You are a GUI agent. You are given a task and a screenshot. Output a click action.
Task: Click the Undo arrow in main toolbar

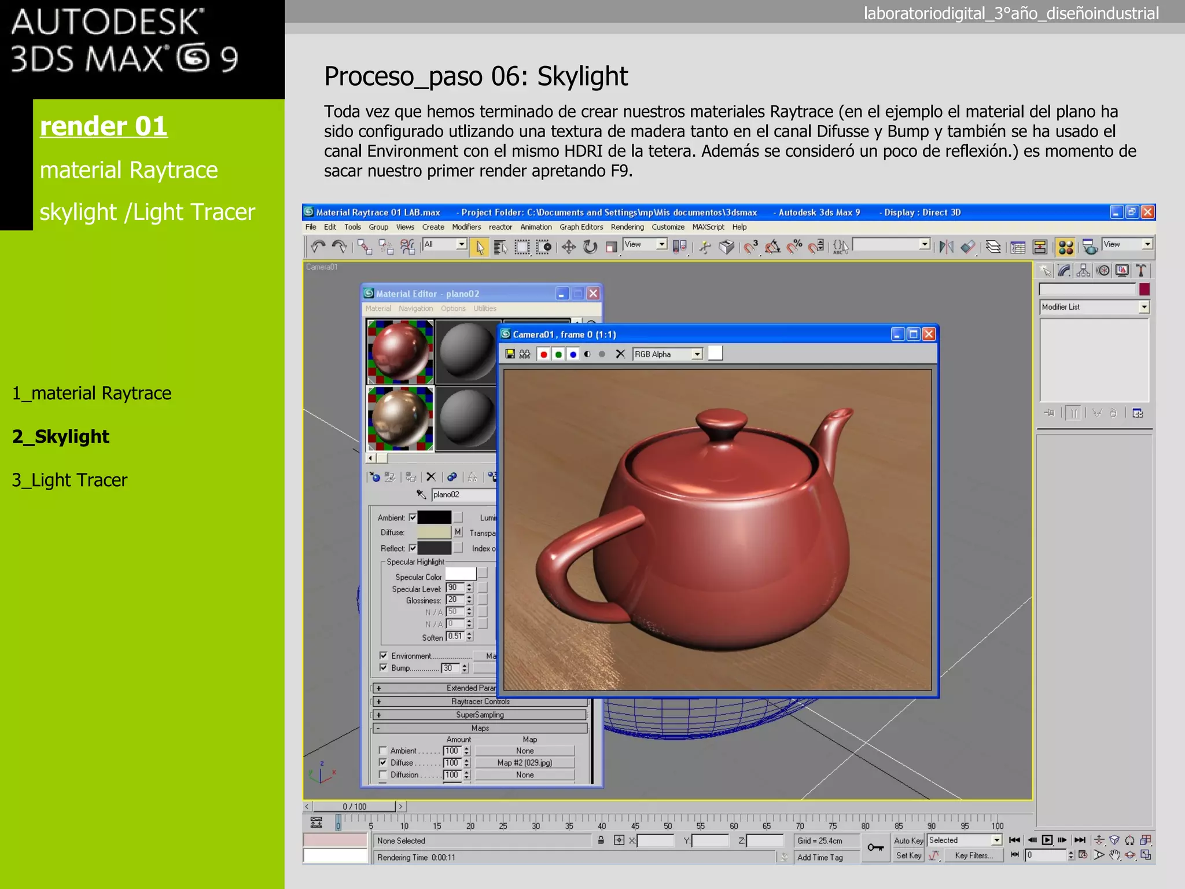coord(318,247)
